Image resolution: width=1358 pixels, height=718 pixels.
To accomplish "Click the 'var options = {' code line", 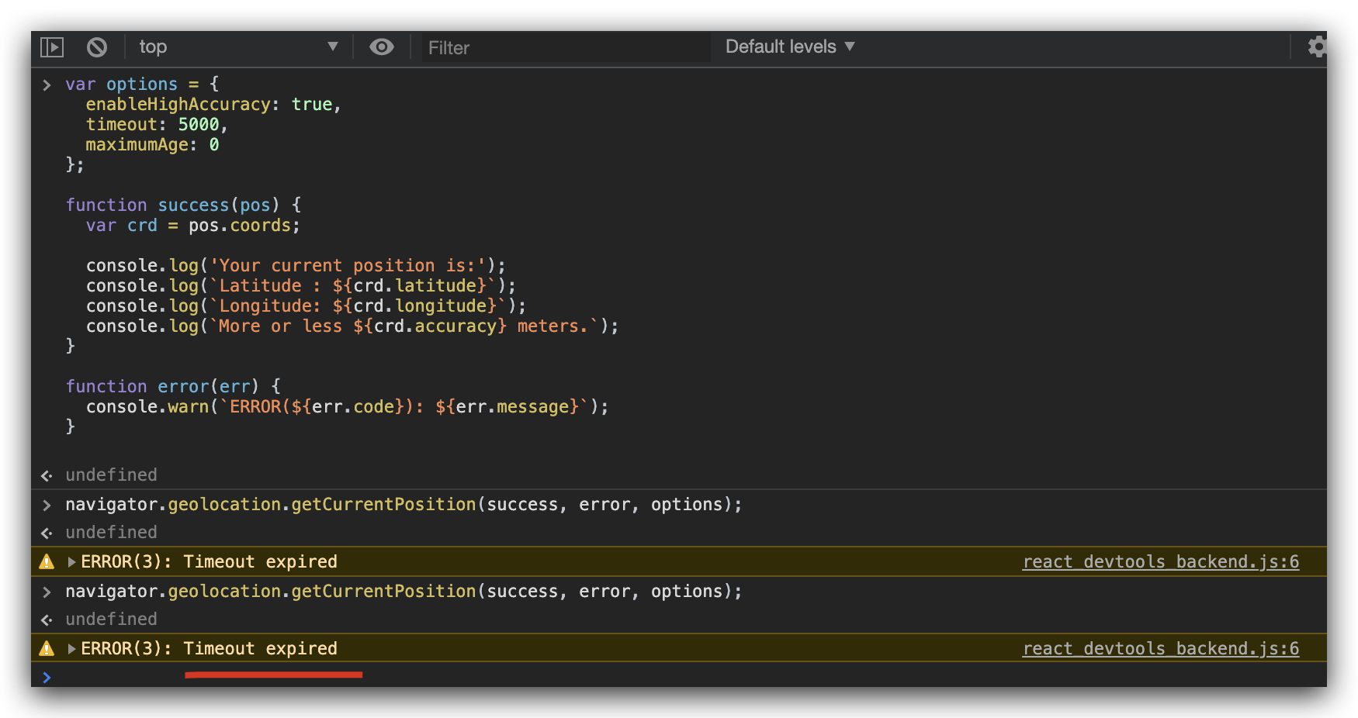I will pyautogui.click(x=142, y=85).
